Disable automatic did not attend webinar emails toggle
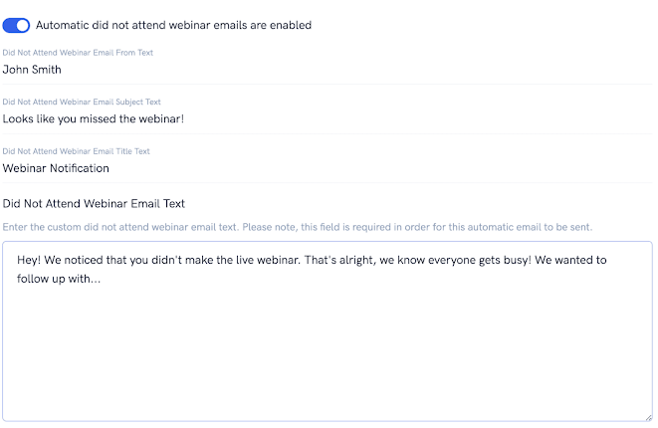Screen dimensions: 658x428 coord(16,25)
